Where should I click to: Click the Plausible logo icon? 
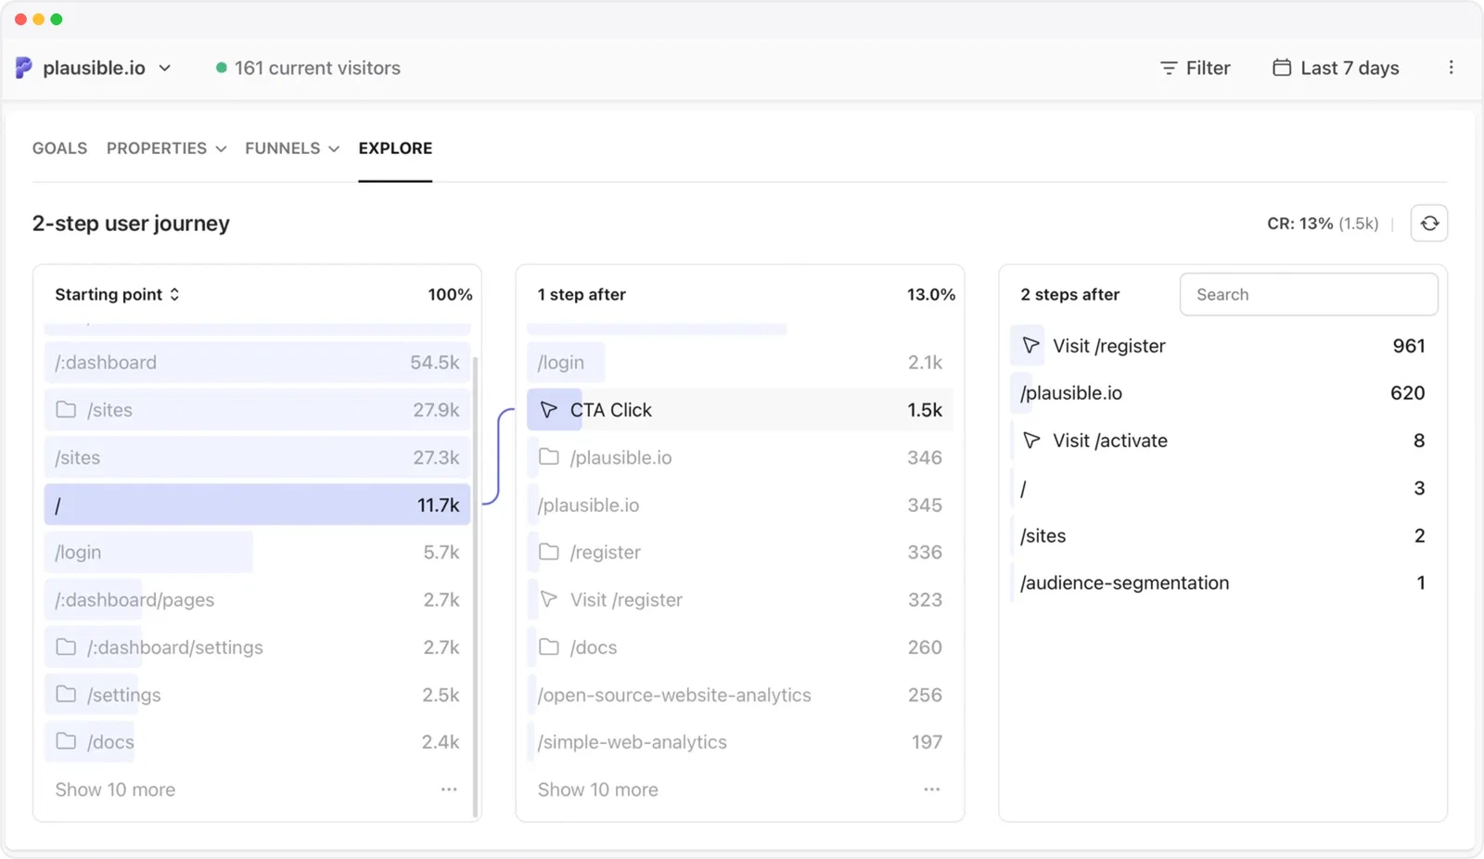[24, 68]
